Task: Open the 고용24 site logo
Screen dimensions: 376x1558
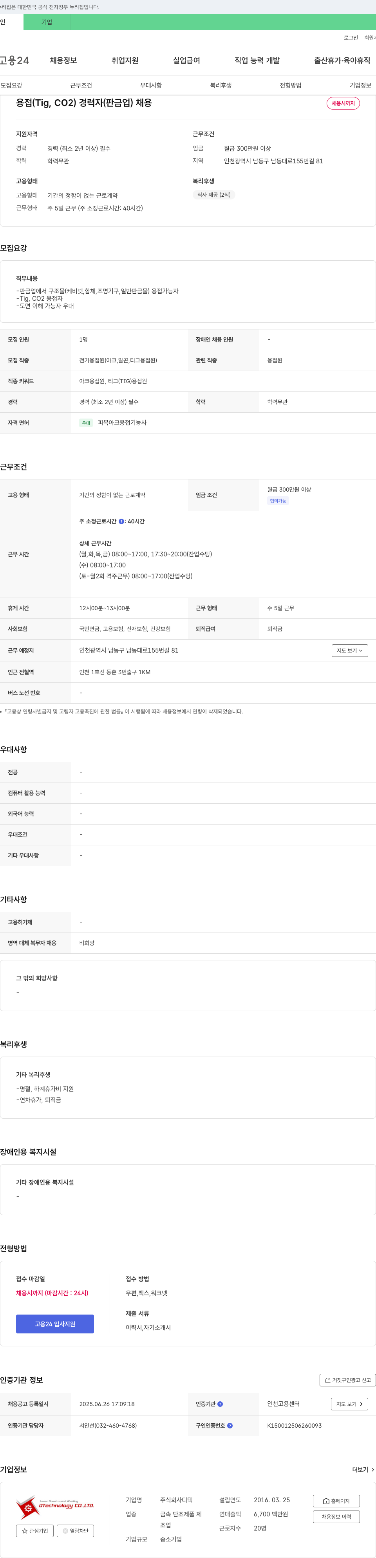Action: tap(14, 60)
